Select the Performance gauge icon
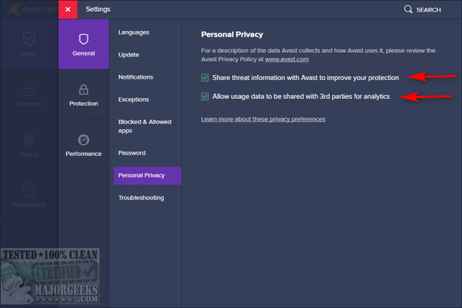 (x=84, y=139)
